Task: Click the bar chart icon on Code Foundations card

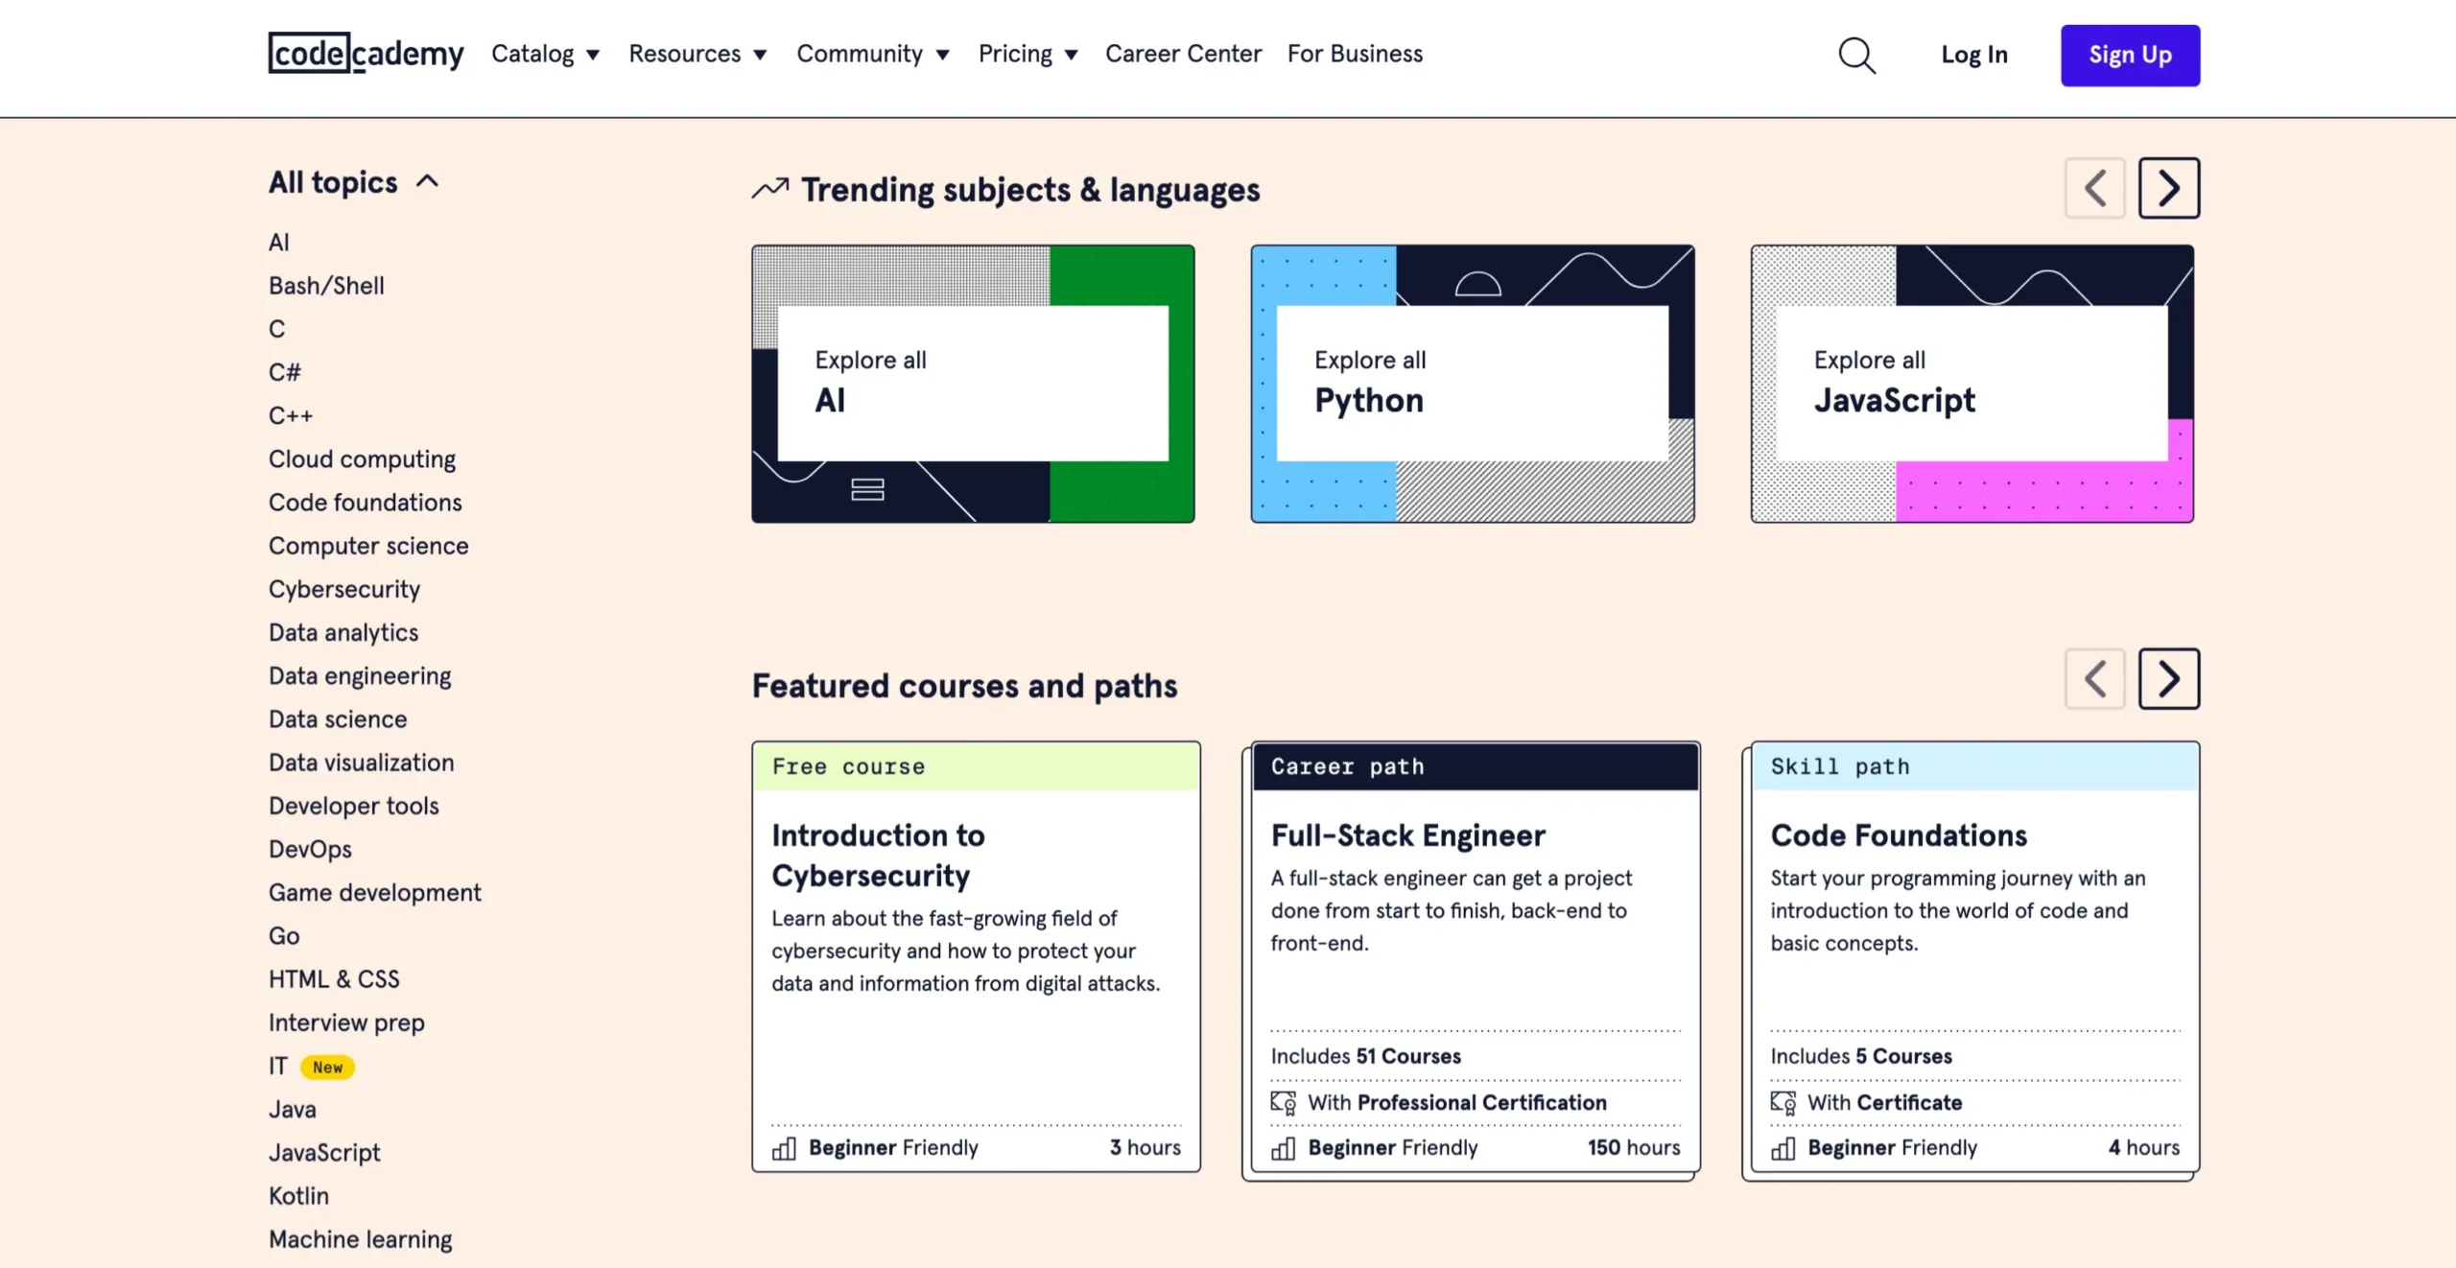Action: click(1785, 1148)
